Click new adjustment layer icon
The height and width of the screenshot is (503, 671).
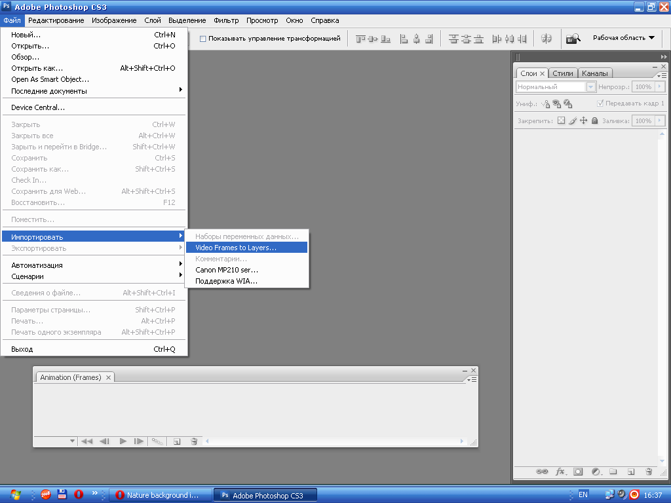pos(596,472)
